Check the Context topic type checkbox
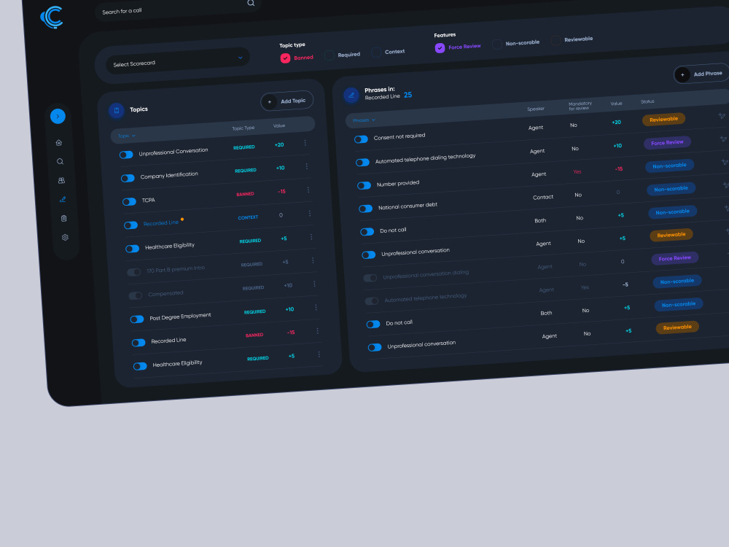Screen dimensions: 729x547 [x=376, y=52]
